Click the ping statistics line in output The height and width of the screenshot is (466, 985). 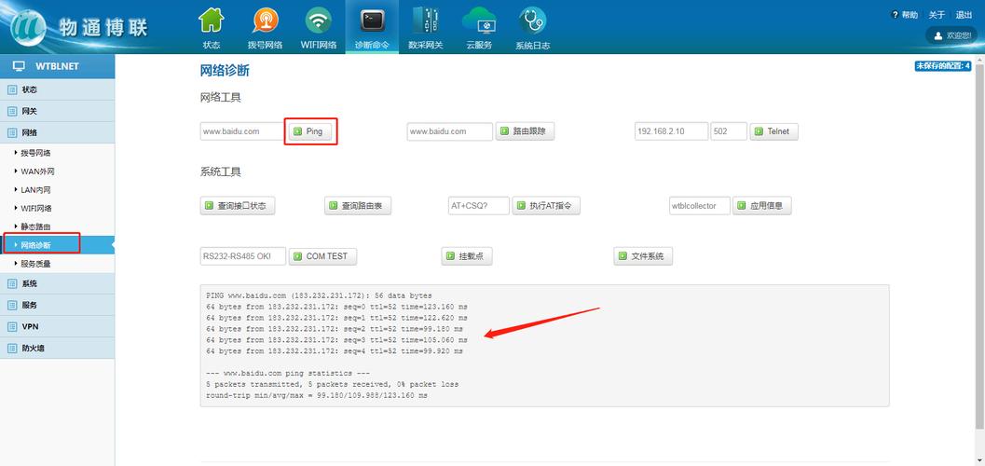pos(288,373)
